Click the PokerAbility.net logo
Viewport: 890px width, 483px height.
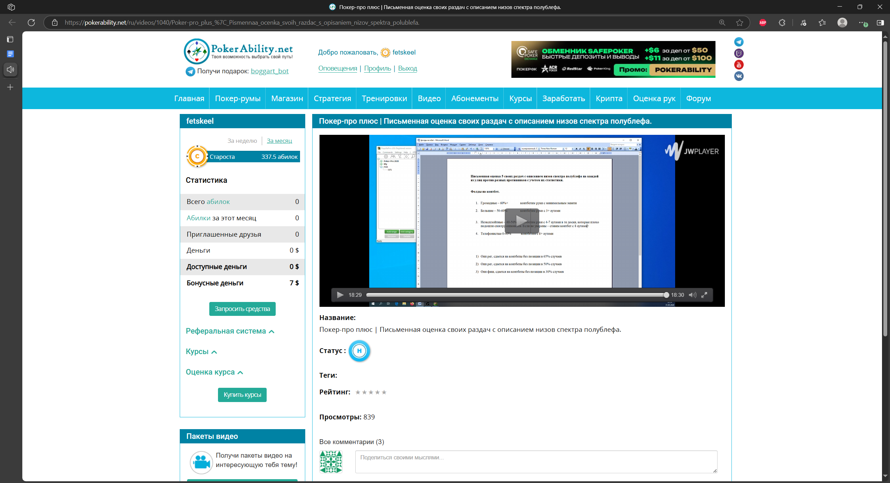point(238,51)
